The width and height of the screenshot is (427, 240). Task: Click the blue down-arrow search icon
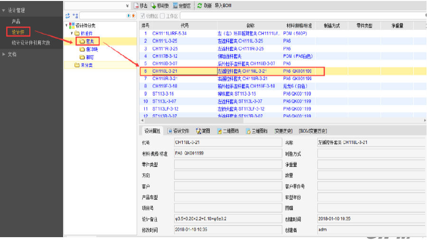[129, 16]
